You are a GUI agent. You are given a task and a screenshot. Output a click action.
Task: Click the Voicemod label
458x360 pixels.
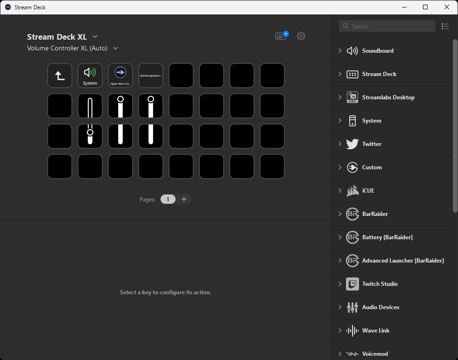375,354
